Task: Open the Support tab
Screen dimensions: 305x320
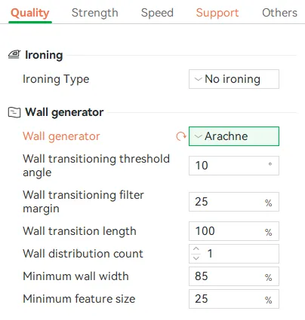Action: tap(217, 13)
